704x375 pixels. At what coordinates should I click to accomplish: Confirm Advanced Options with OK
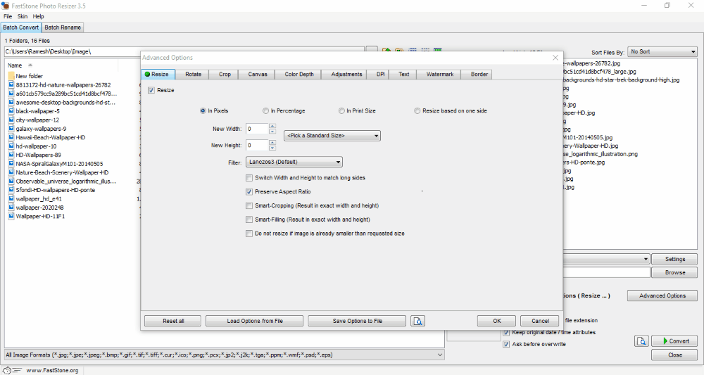[x=496, y=321]
